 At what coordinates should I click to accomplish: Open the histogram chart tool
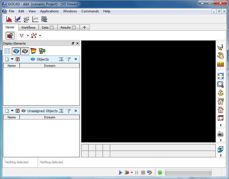(x=9, y=19)
